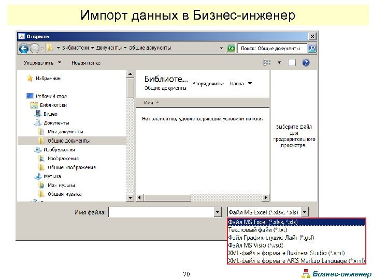Select Изображения subfolder under Изображения library

click(x=63, y=159)
